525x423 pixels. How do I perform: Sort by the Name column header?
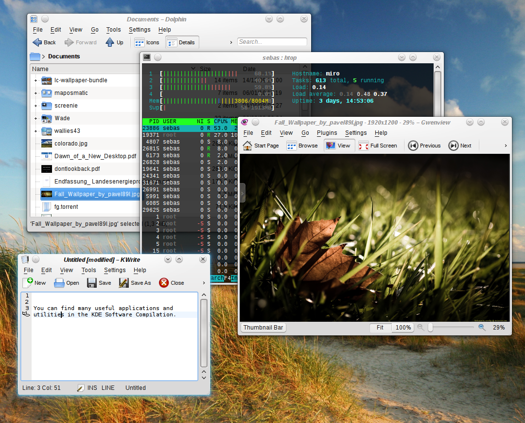(40, 69)
